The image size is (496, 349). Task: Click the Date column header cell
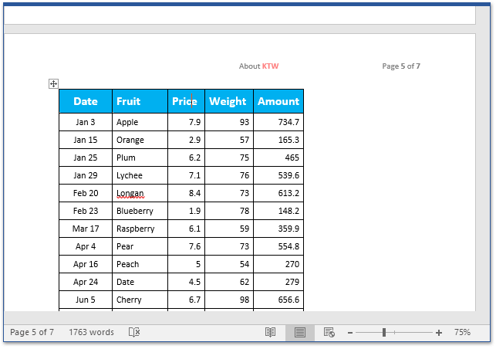(86, 101)
